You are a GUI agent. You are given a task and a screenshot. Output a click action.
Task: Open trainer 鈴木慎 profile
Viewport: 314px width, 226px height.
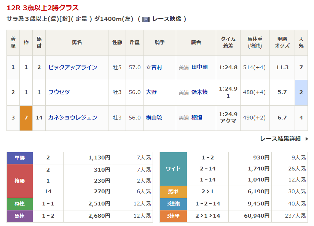[199, 92]
